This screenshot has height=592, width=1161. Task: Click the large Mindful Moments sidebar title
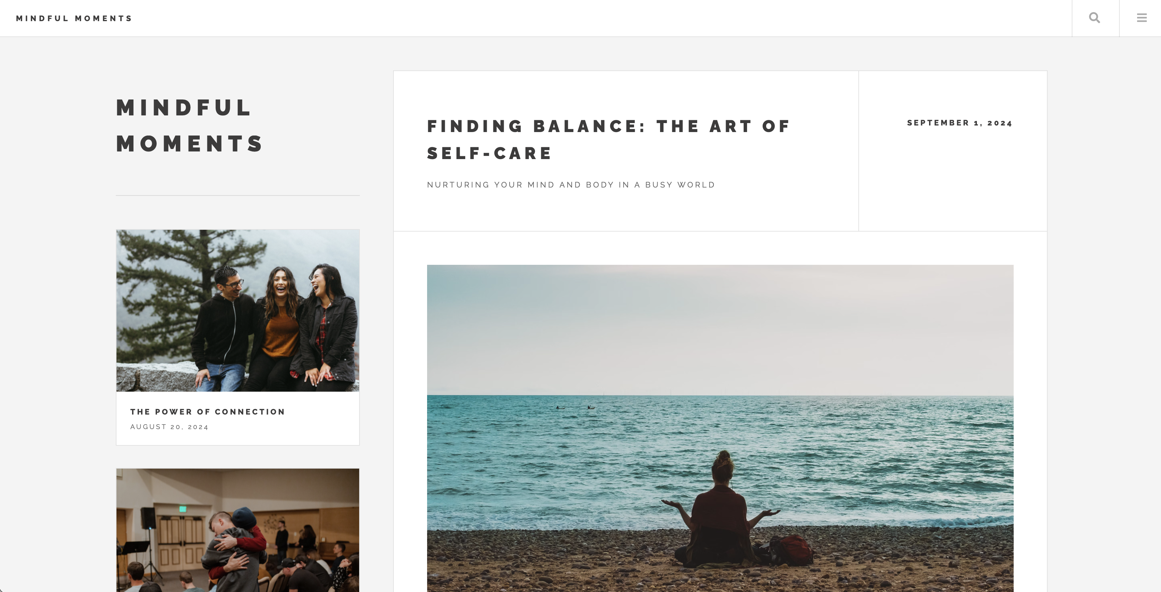(x=190, y=126)
